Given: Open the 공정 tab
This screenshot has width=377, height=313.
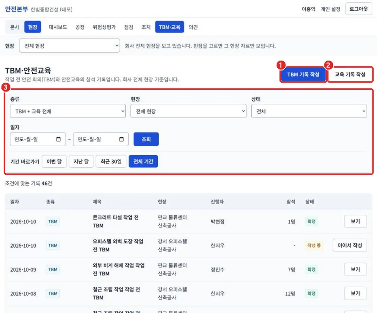Looking at the screenshot, I should [x=80, y=27].
